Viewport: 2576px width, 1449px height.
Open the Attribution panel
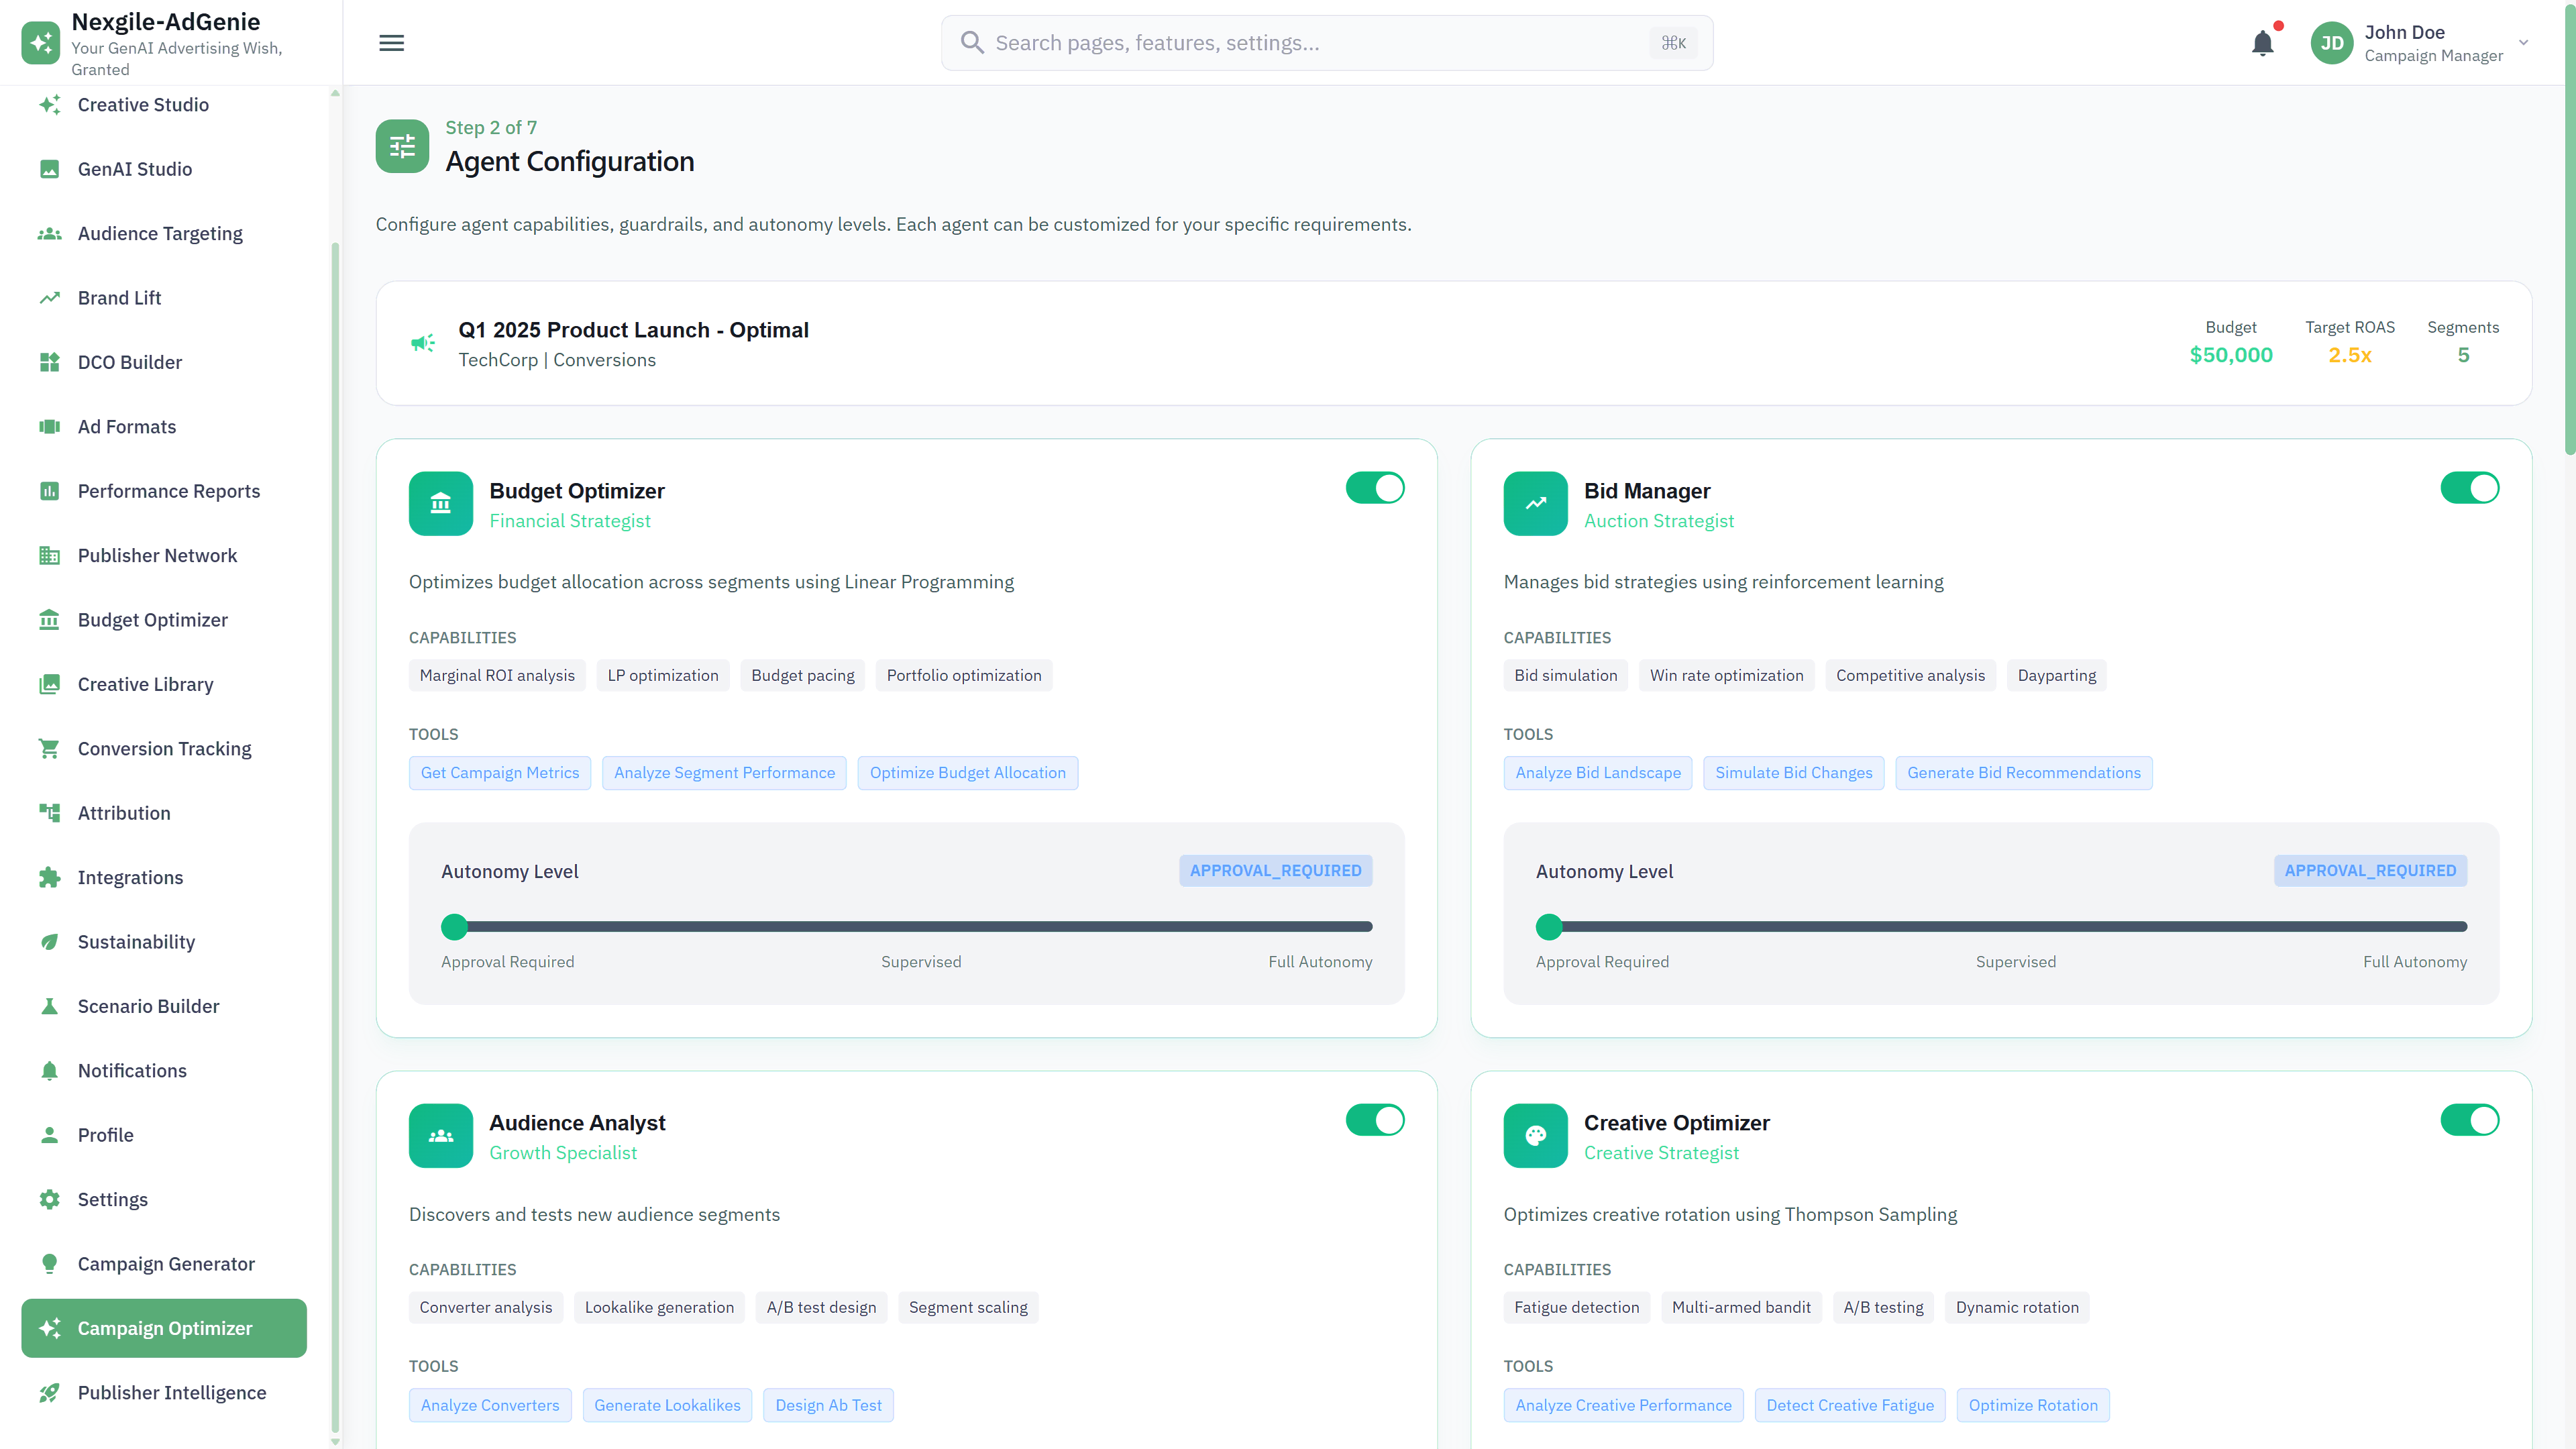pyautogui.click(x=123, y=812)
